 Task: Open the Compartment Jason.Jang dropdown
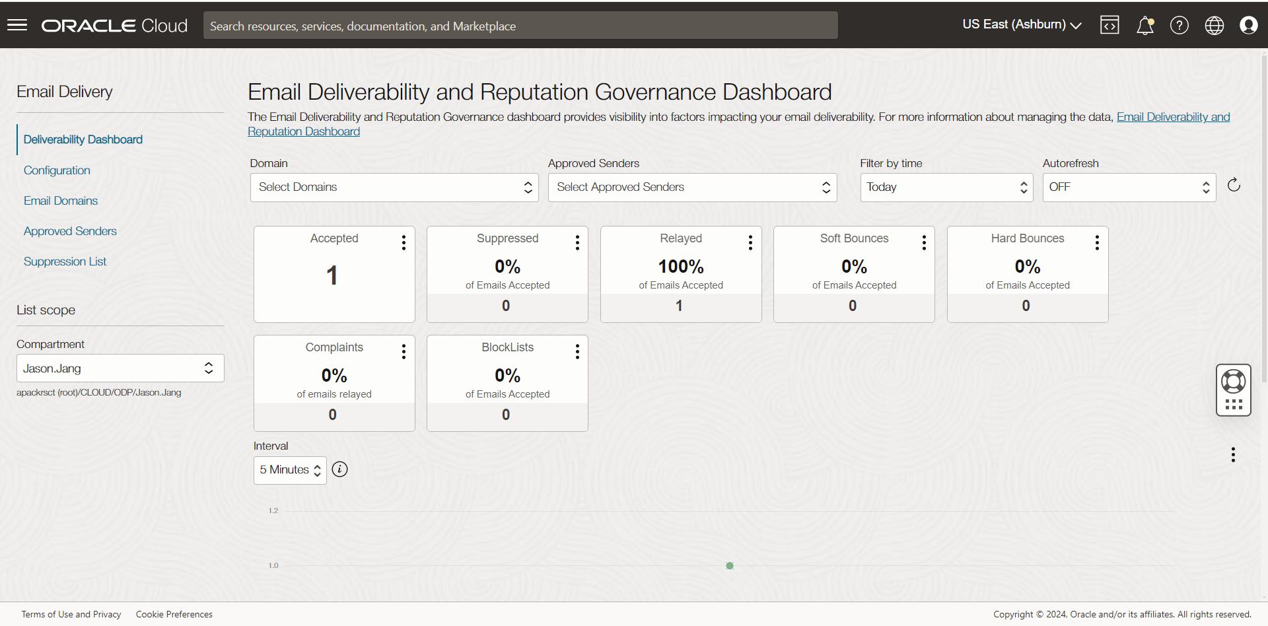120,368
